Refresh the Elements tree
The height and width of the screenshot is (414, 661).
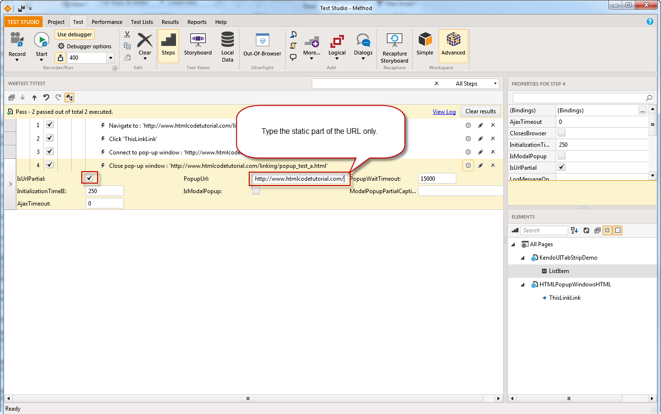click(587, 230)
